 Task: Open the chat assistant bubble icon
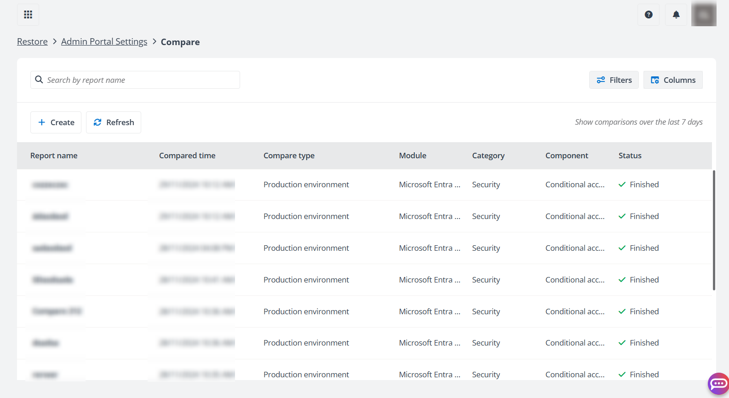point(718,384)
